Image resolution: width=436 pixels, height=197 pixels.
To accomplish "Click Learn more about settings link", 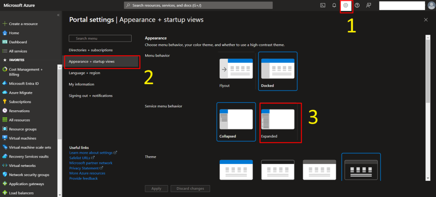I will click(x=91, y=152).
